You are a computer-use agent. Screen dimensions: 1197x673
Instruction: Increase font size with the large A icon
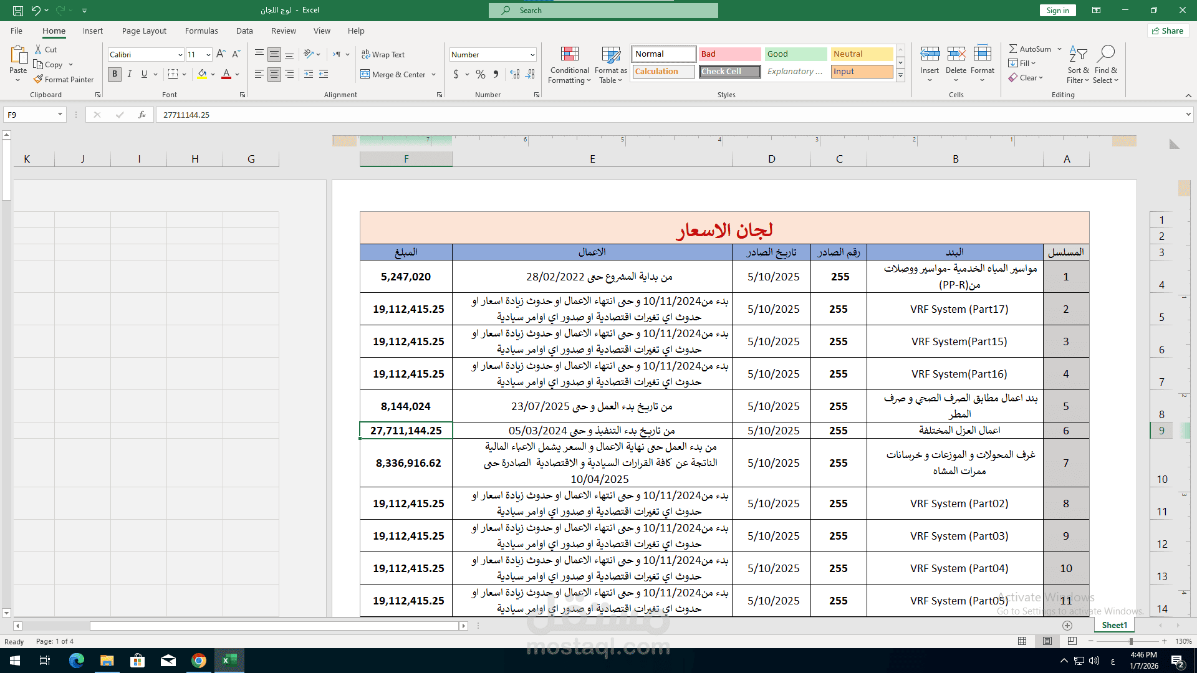click(x=221, y=55)
